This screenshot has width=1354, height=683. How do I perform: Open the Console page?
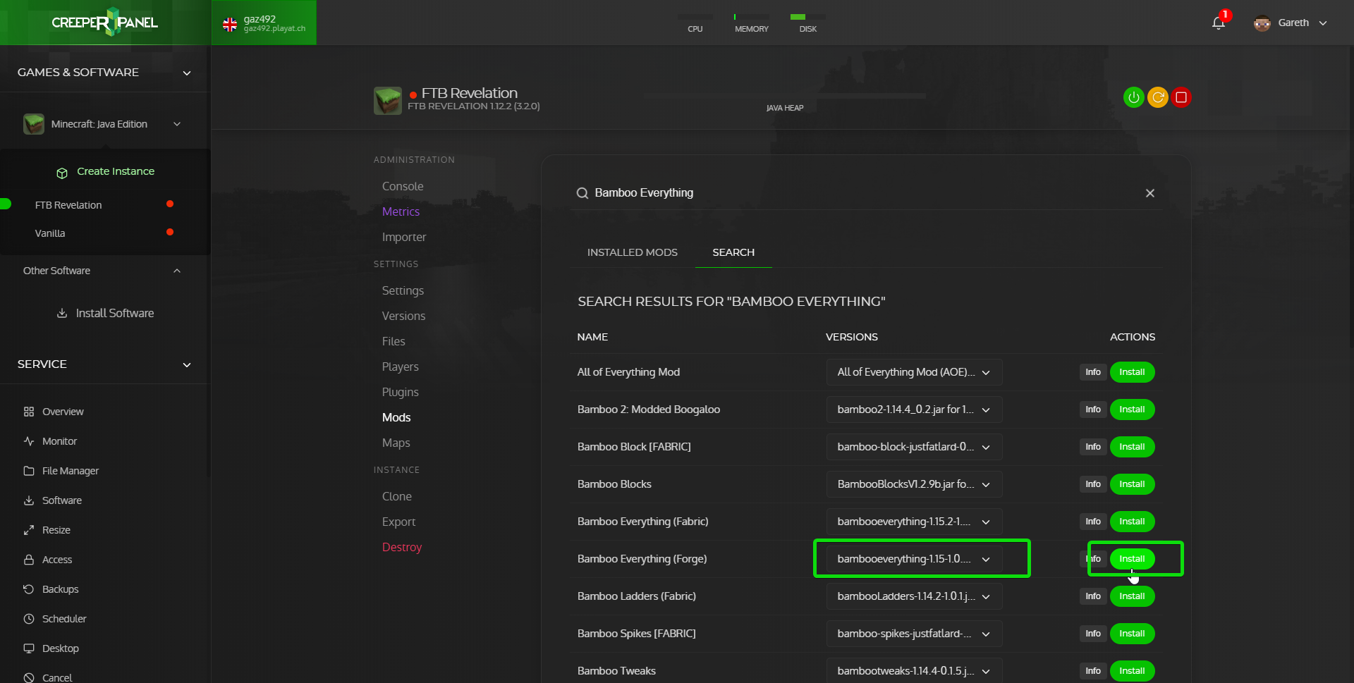[x=403, y=186]
